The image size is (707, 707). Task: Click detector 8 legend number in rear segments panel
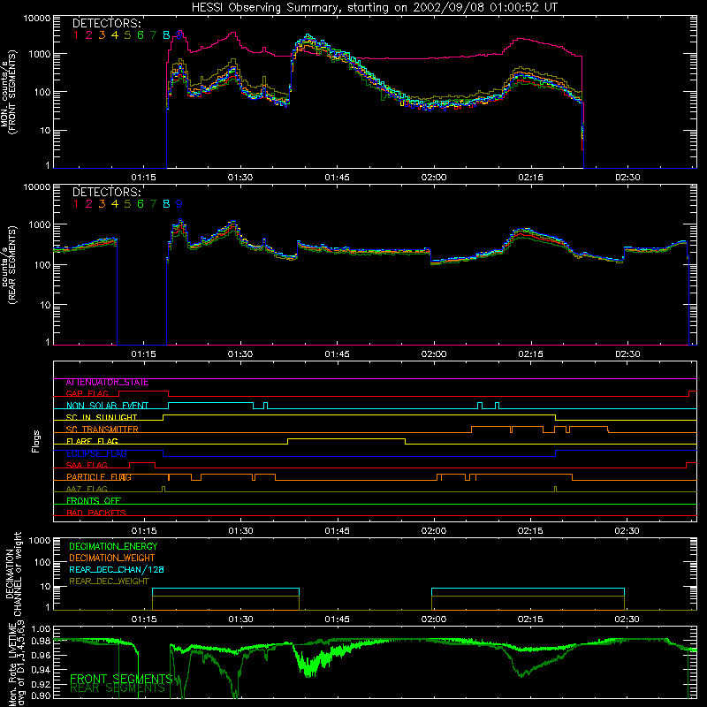click(166, 204)
